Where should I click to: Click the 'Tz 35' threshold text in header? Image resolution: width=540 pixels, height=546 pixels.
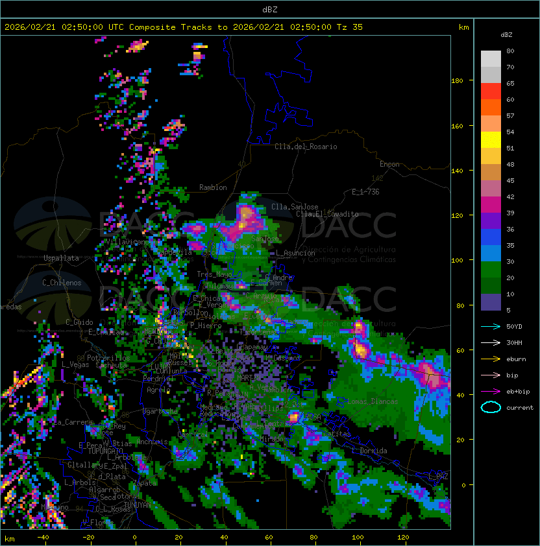pyautogui.click(x=350, y=27)
